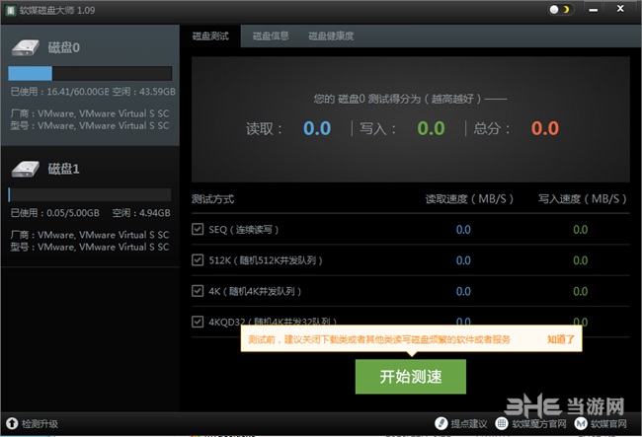This screenshot has width=642, height=437.
Task: Click the 写入速度（MB/S）column header
Action: [582, 199]
